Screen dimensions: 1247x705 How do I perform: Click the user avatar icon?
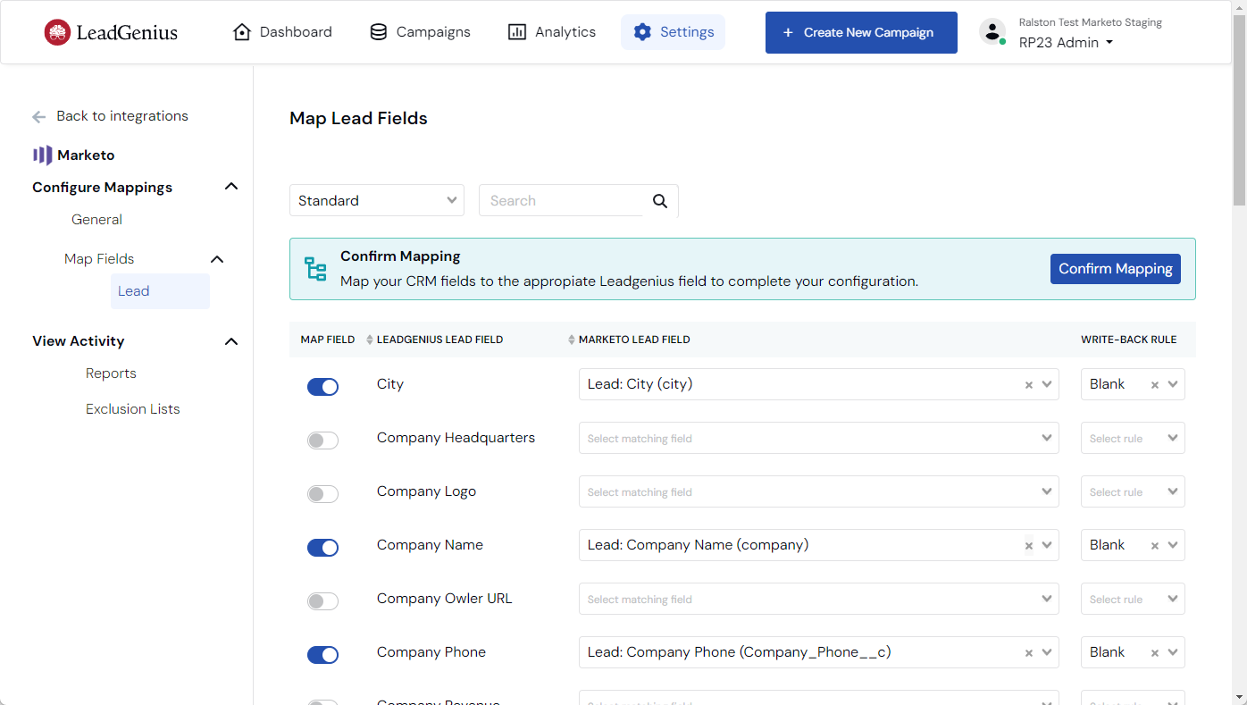(x=992, y=31)
